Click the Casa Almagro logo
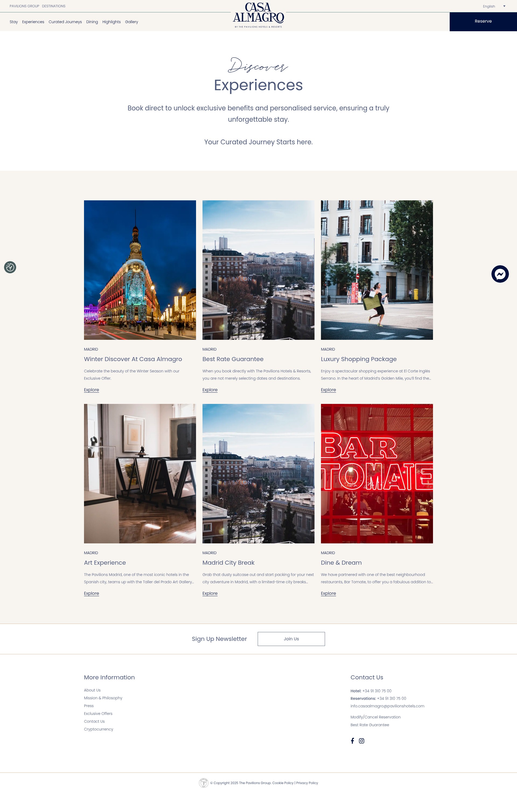Screen dimensions: 517x793 [x=258, y=15]
